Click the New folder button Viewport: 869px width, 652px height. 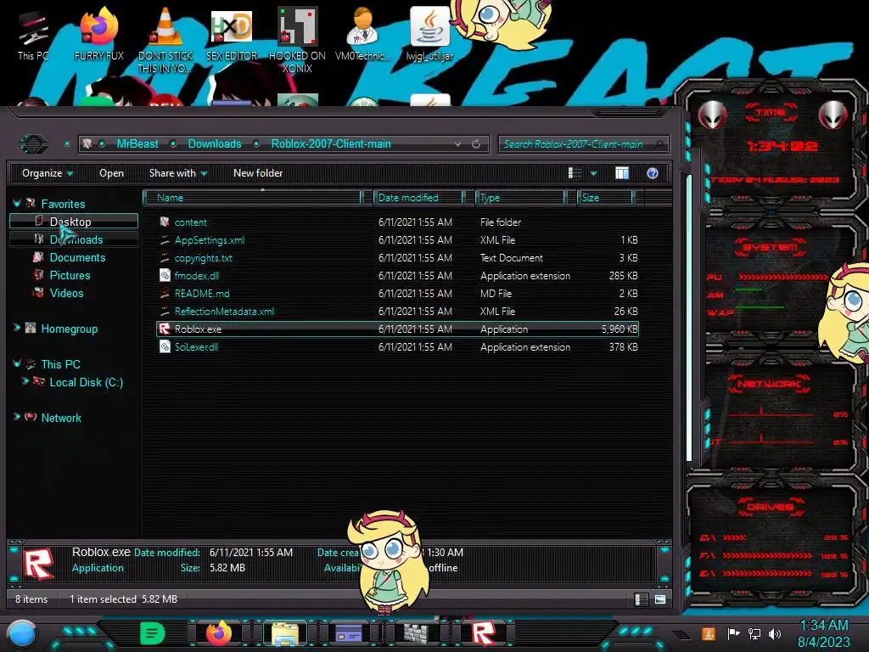tap(258, 173)
